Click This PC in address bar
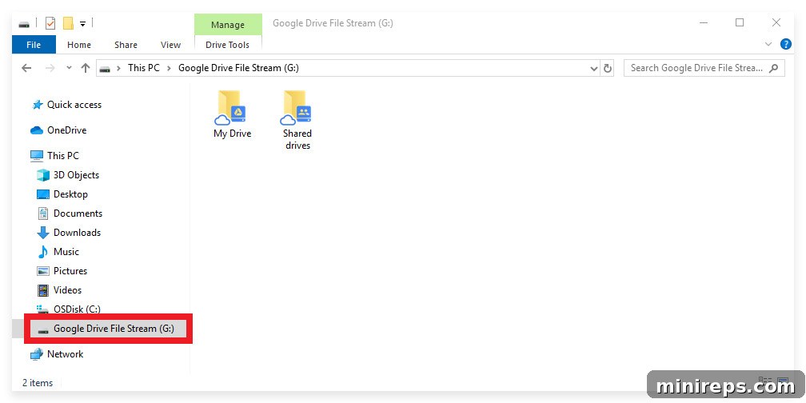The width and height of the screenshot is (806, 403). [144, 68]
